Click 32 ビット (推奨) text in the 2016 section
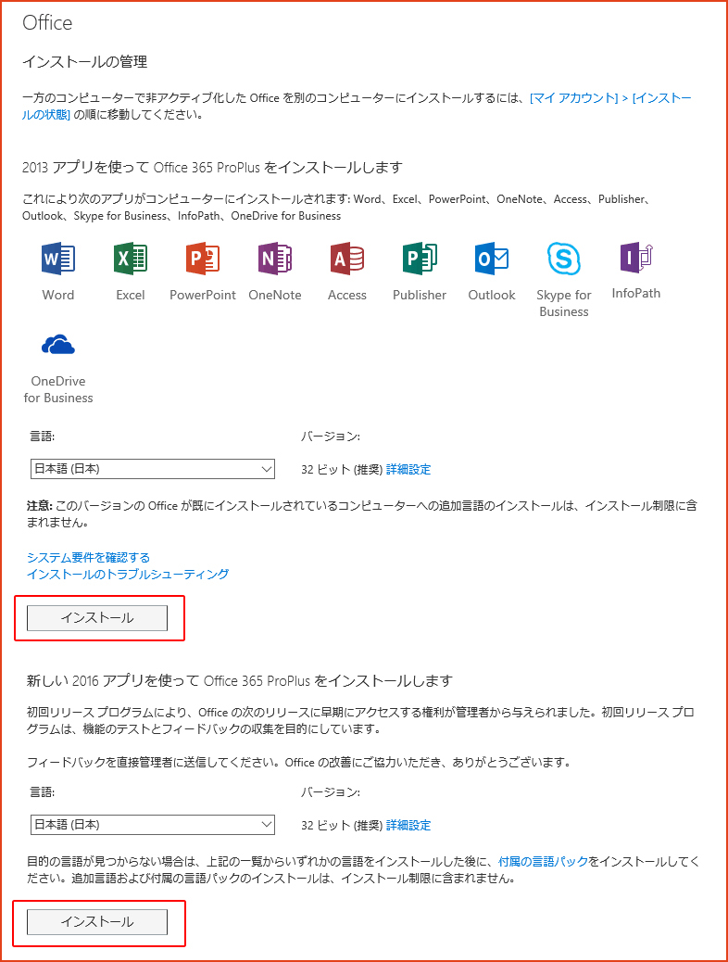Image resolution: width=728 pixels, height=962 pixels. (342, 825)
